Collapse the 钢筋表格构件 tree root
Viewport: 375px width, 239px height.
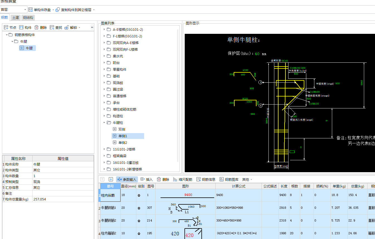(x=7, y=35)
